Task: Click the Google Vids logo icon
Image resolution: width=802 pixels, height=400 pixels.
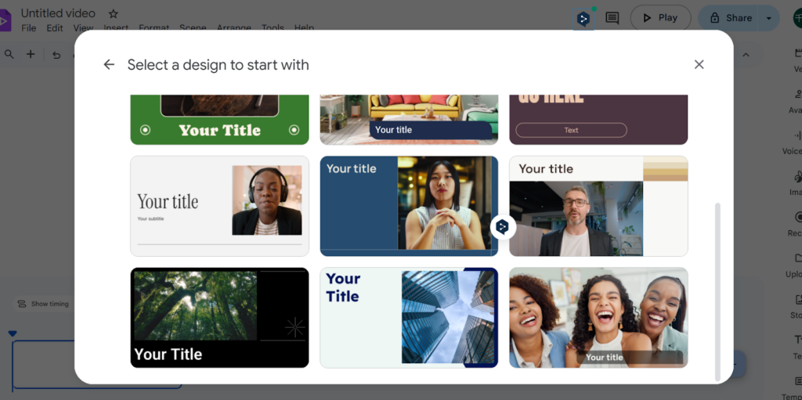Action: coord(5,20)
